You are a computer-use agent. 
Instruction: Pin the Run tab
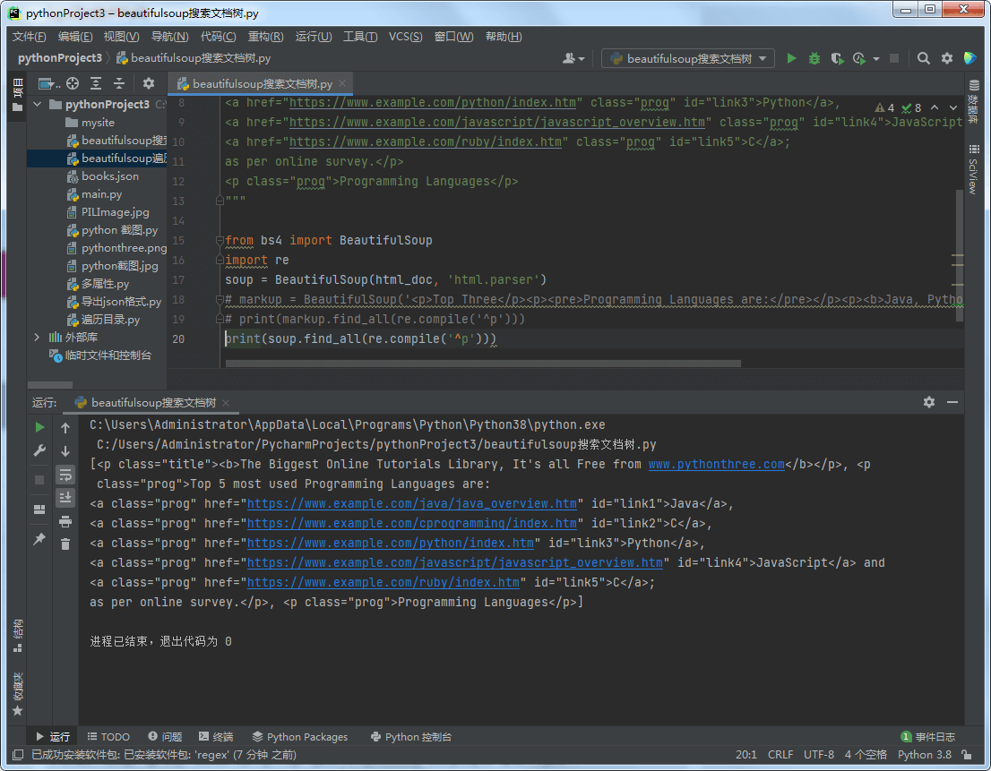pyautogui.click(x=39, y=539)
